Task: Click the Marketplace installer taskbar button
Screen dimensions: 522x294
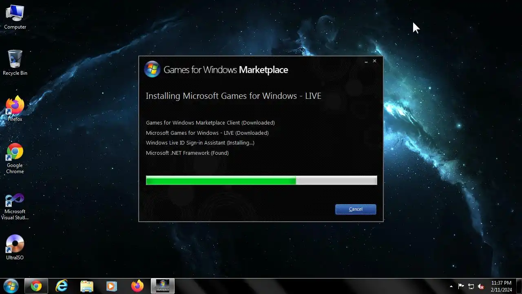Action: (163, 286)
